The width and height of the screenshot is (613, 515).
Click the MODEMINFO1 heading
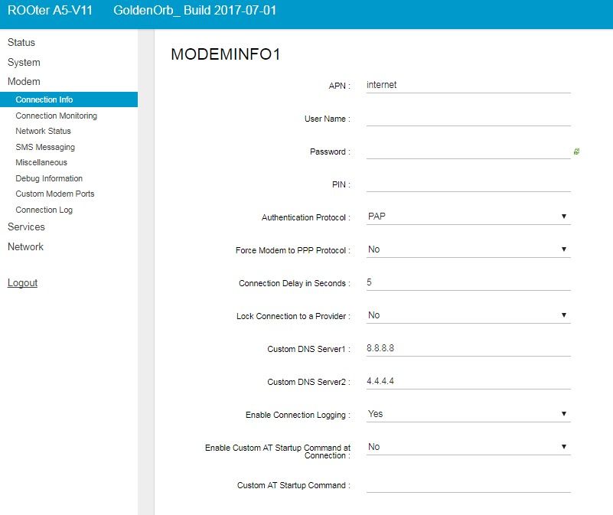pyautogui.click(x=226, y=54)
